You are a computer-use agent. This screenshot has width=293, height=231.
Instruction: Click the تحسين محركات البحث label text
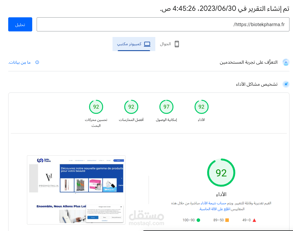(96, 123)
